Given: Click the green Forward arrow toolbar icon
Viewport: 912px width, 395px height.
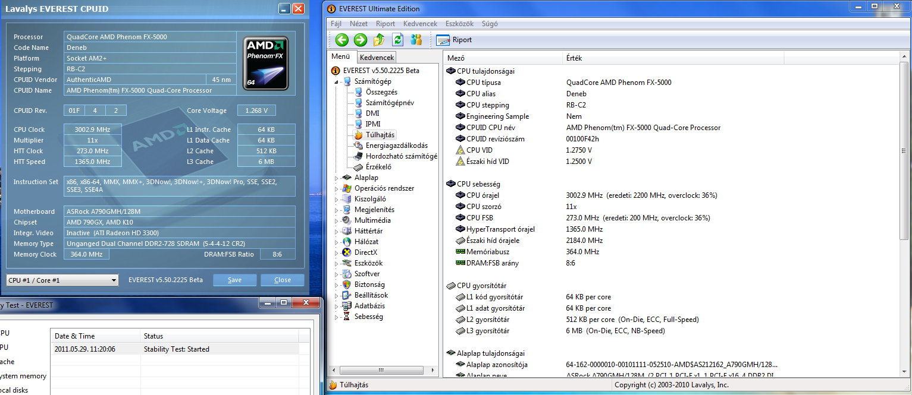Looking at the screenshot, I should [x=361, y=40].
